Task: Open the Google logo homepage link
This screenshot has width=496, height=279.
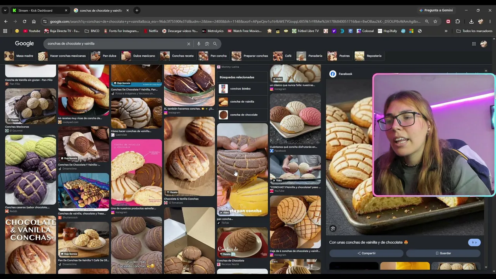Action: tap(24, 44)
